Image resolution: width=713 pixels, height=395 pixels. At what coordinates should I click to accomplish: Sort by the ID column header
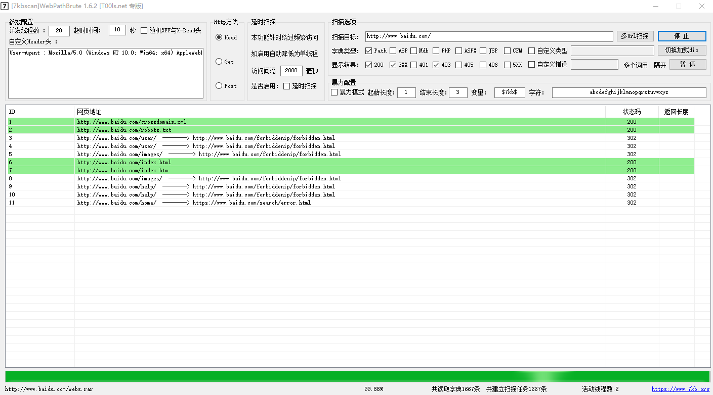[40, 112]
